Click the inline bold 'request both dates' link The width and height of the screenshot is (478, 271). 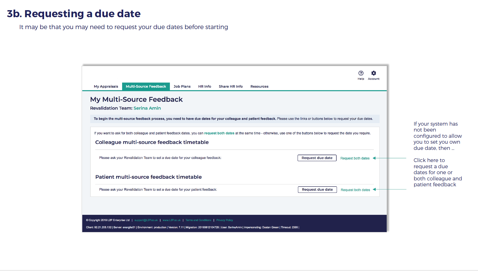point(219,133)
